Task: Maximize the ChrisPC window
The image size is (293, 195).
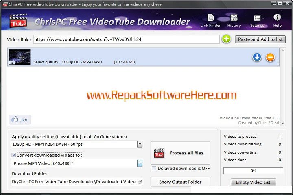Action: (280, 3)
